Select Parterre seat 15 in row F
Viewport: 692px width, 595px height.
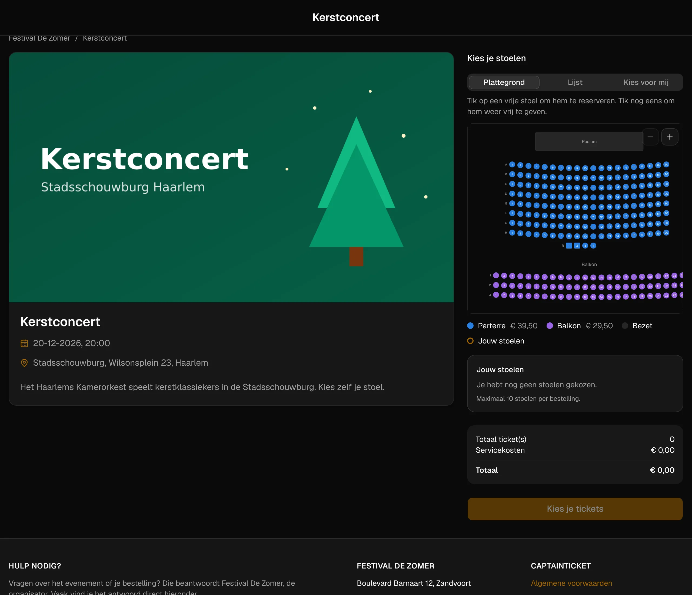[x=626, y=216]
